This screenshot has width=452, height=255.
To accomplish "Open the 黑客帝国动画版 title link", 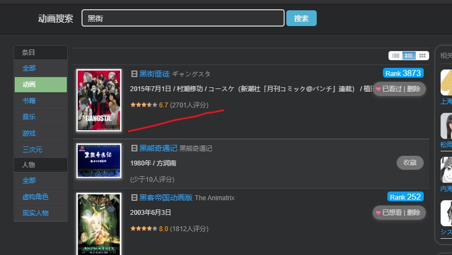I will [166, 197].
